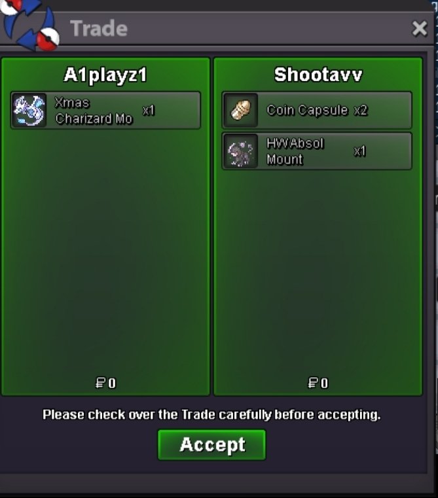Accept the trade
This screenshot has width=438, height=498.
coord(211,444)
